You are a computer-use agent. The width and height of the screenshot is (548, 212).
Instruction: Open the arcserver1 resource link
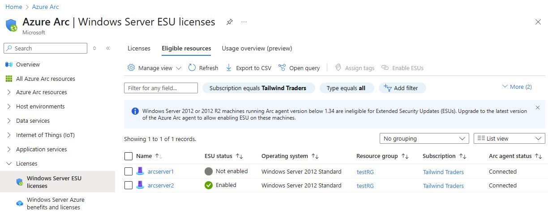(161, 171)
